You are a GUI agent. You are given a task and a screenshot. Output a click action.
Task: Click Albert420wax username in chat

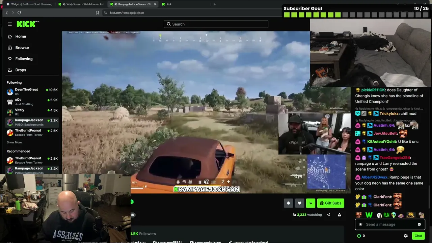(x=375, y=177)
